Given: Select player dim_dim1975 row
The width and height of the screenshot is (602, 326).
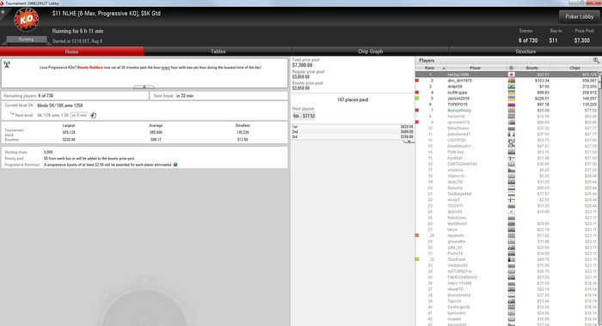Looking at the screenshot, I should click(x=507, y=81).
